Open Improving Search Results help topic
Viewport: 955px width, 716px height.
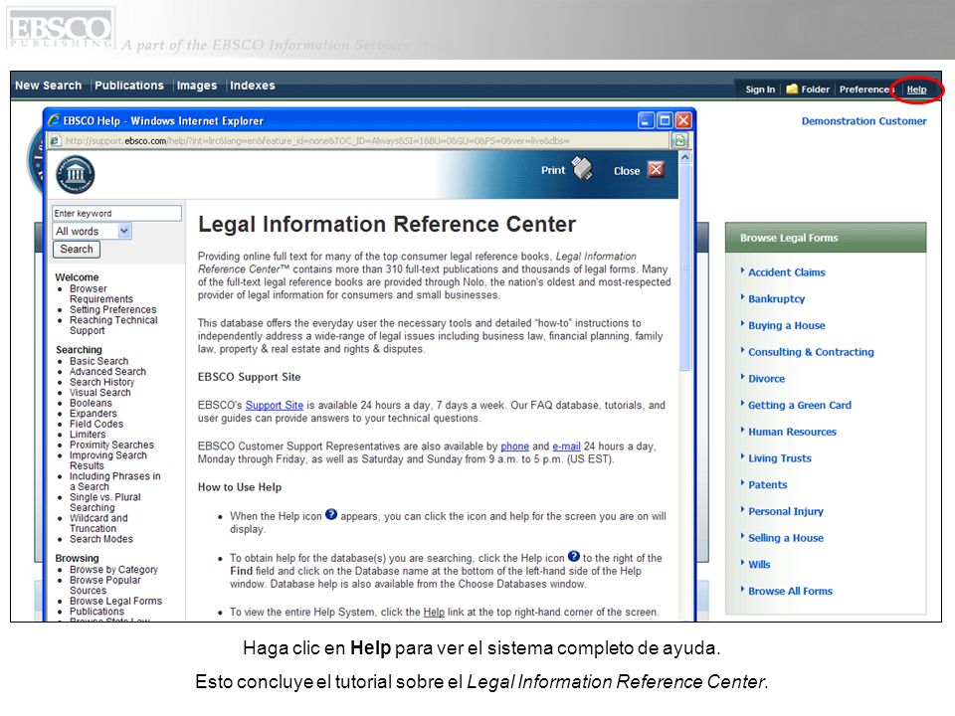click(107, 460)
